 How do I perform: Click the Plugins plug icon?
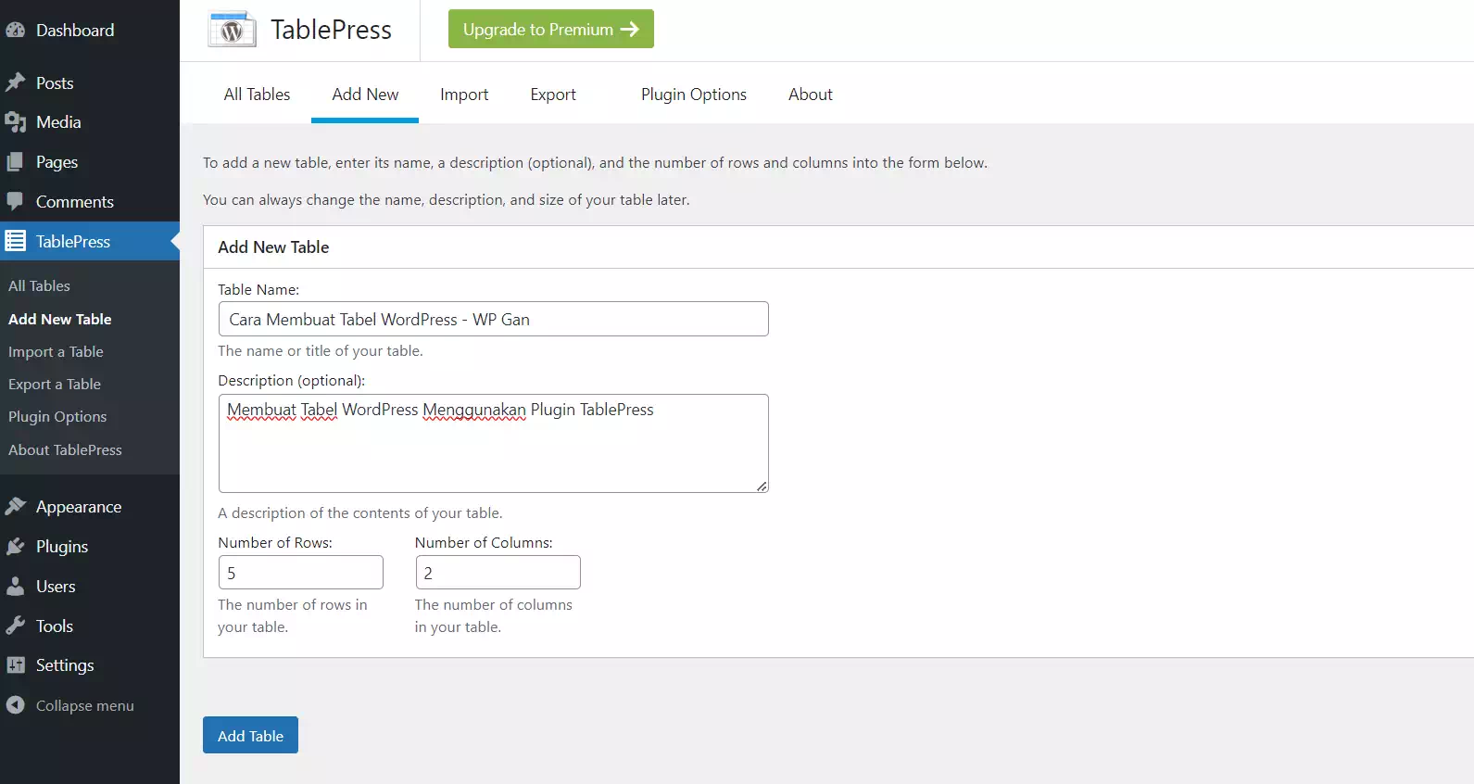coord(15,546)
